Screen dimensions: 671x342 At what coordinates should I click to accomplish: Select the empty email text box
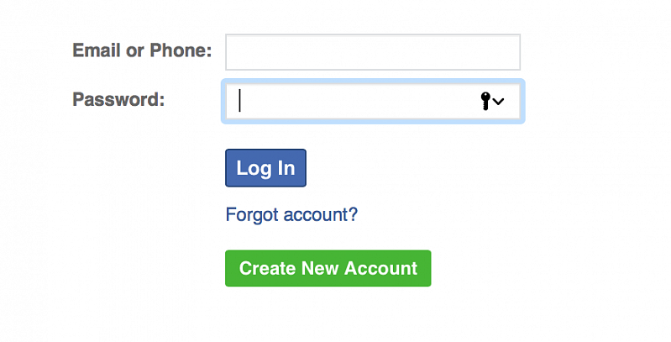pyautogui.click(x=373, y=52)
